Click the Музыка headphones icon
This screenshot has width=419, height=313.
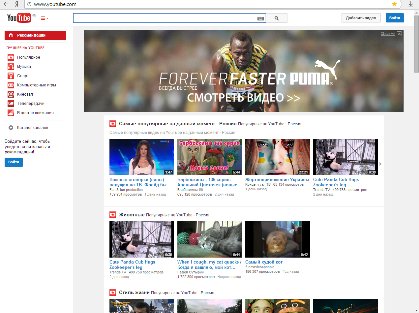(x=11, y=67)
